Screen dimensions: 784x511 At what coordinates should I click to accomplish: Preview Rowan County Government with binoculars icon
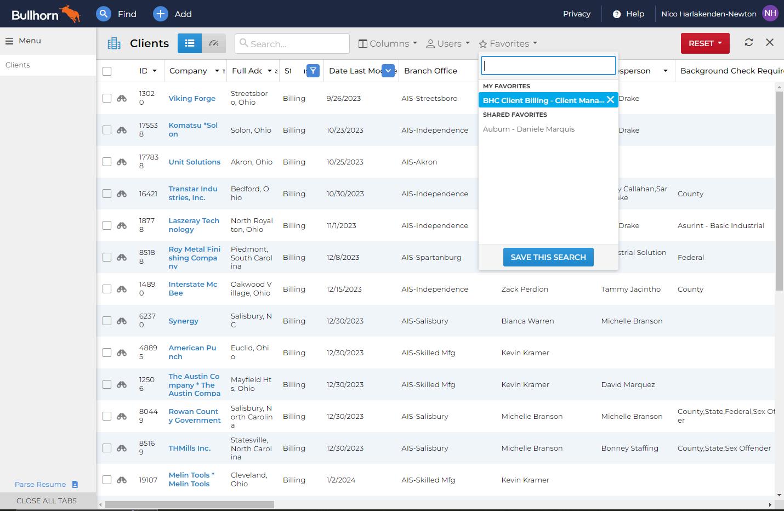click(x=122, y=416)
